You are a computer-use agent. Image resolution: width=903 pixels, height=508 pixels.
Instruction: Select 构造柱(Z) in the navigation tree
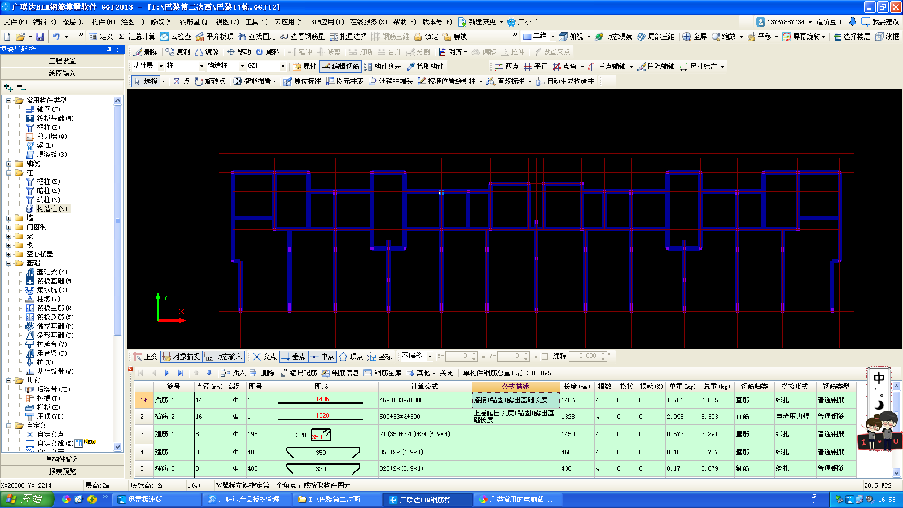pyautogui.click(x=52, y=209)
